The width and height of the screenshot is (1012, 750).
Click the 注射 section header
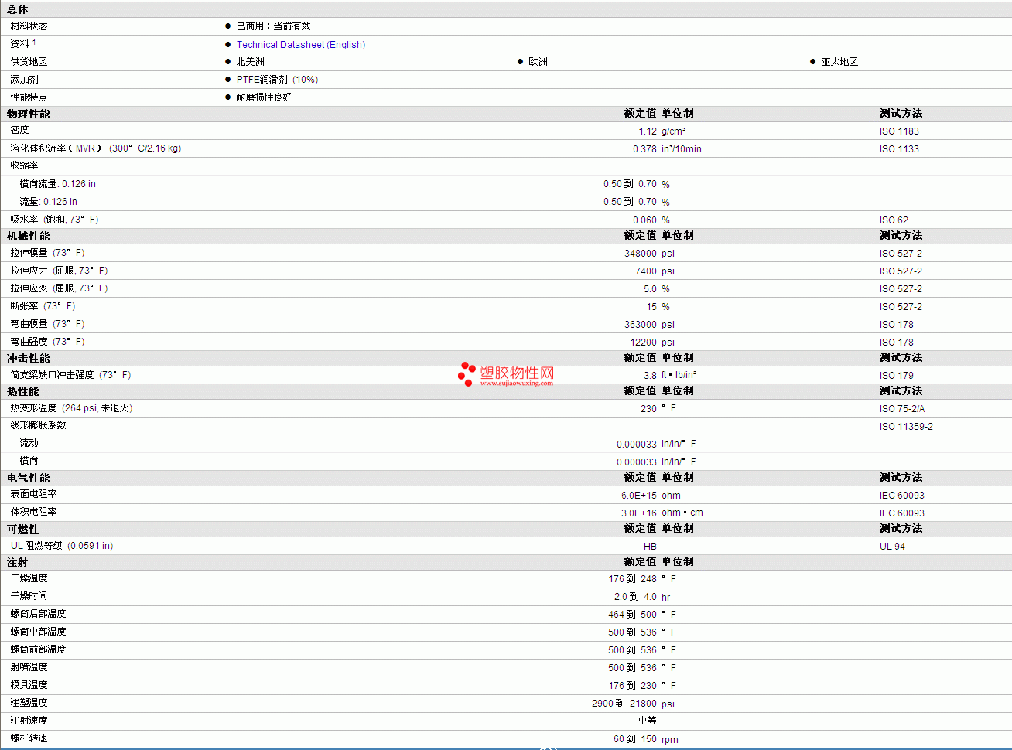click(18, 562)
